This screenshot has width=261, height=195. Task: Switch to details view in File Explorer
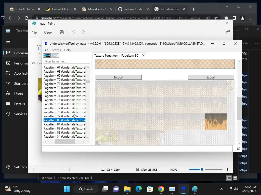click(229, 178)
